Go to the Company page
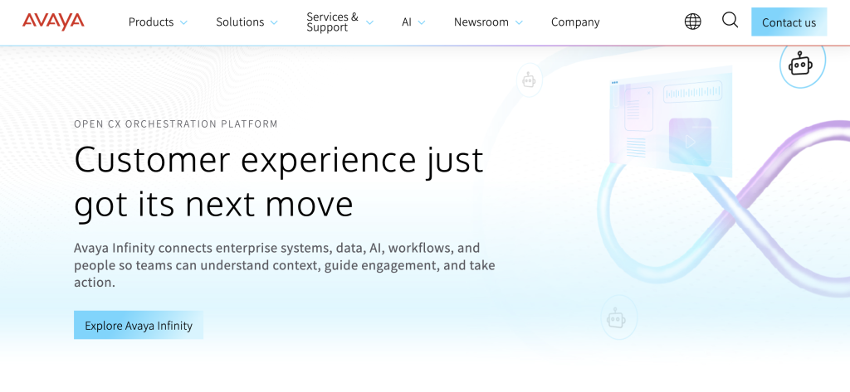The image size is (850, 392). pos(575,22)
